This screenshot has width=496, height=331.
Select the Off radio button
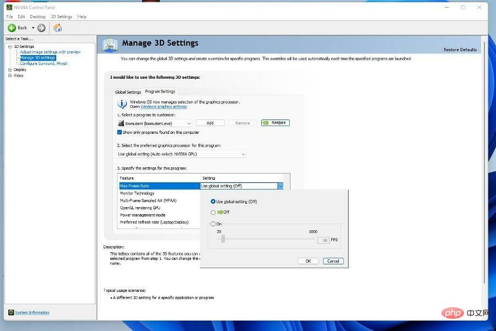pos(213,213)
